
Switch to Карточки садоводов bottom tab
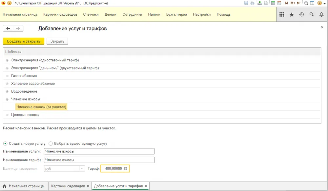(68, 186)
